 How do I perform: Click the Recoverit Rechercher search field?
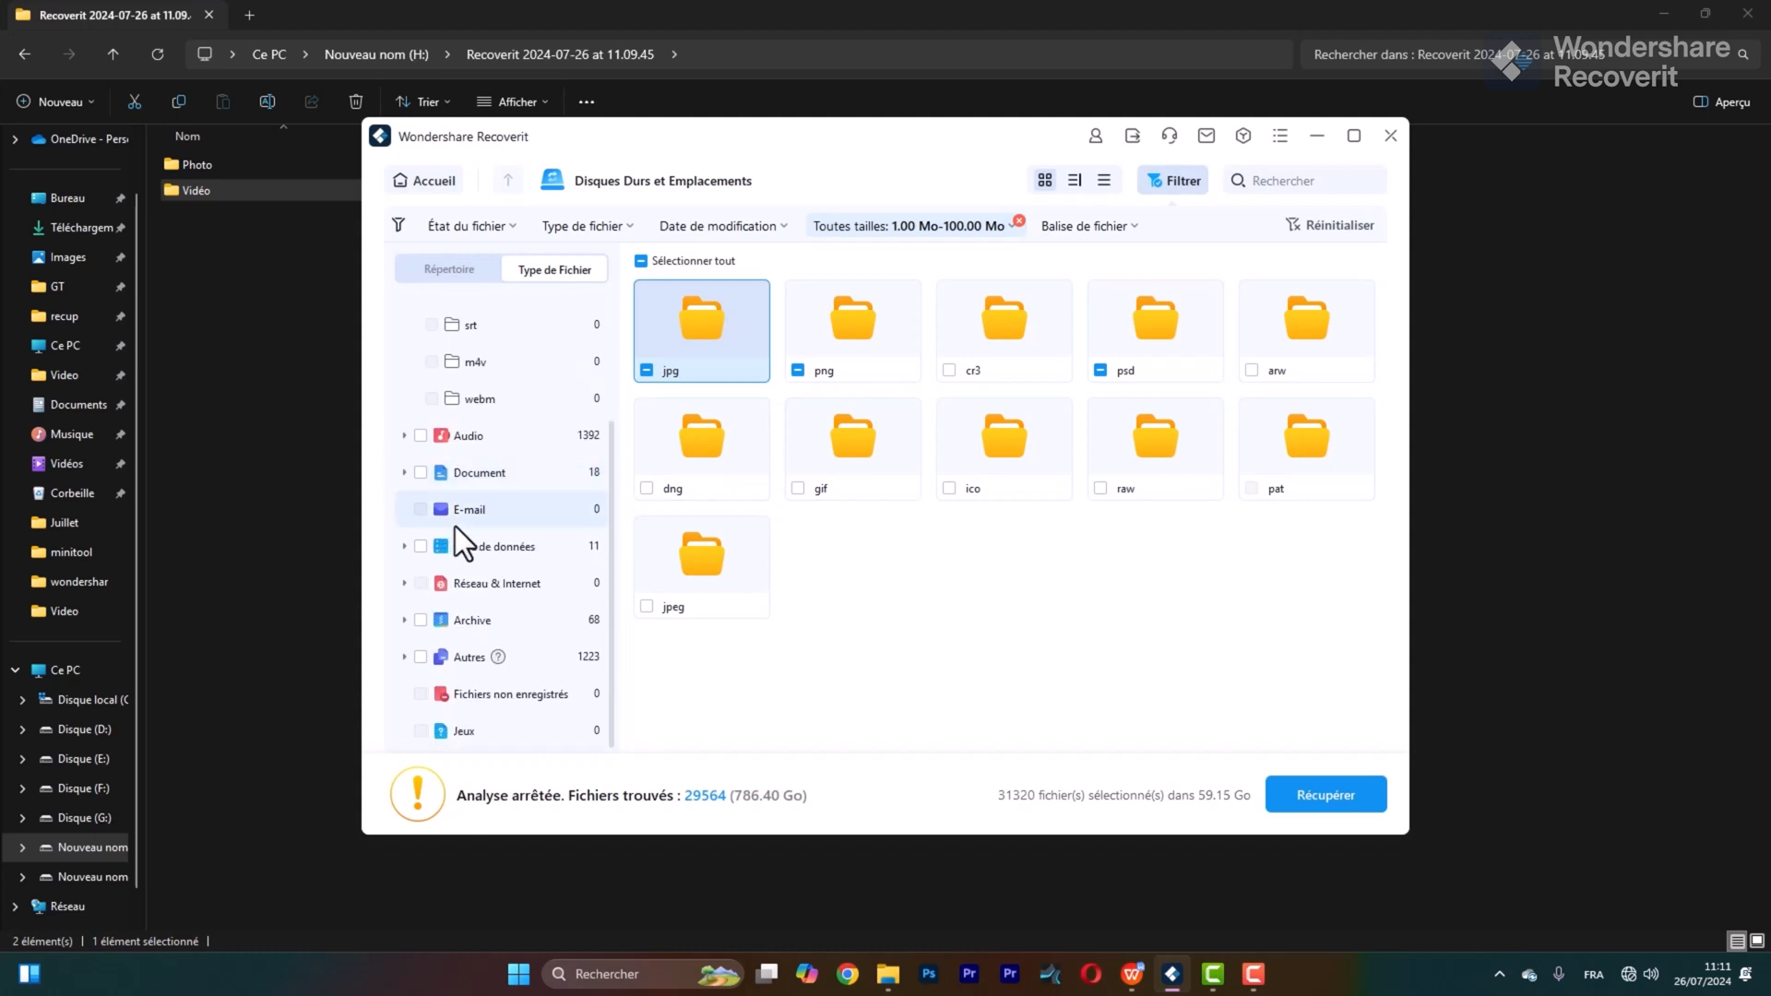click(1305, 180)
